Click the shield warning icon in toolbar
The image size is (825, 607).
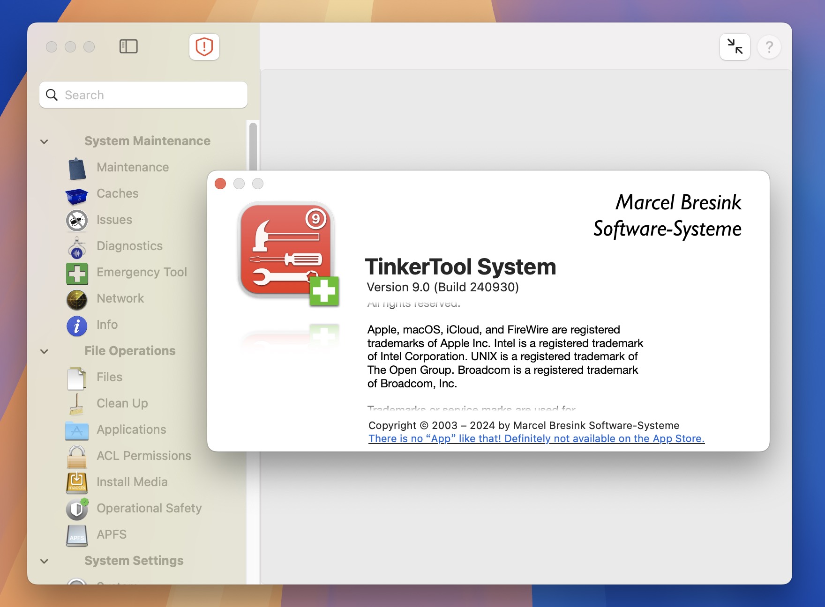point(204,47)
